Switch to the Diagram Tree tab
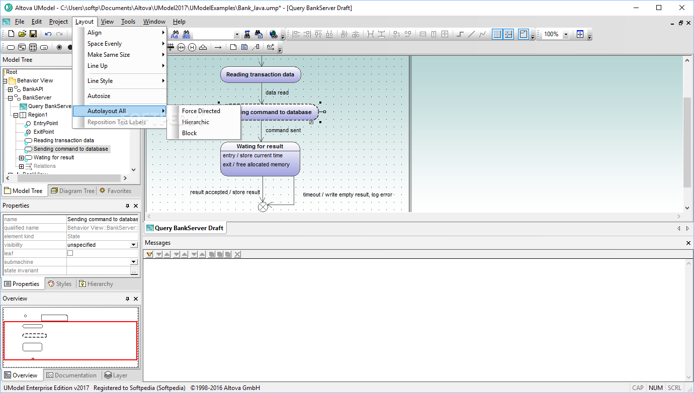The width and height of the screenshot is (694, 393). [x=72, y=191]
